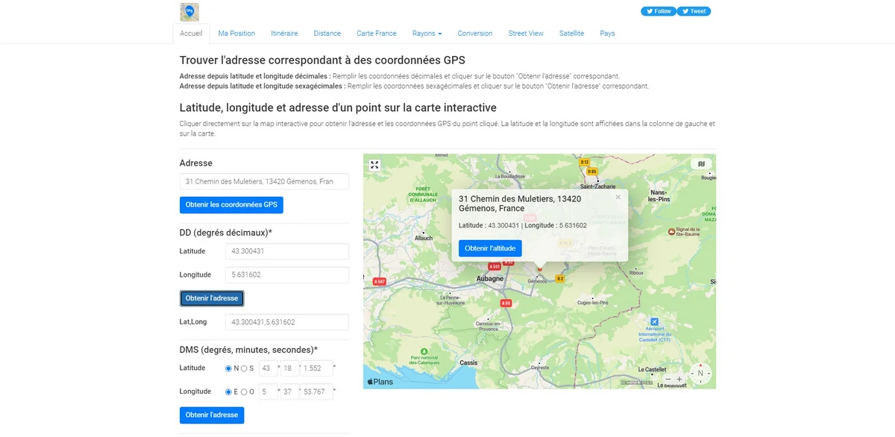Click the Twitter Follow button
The width and height of the screenshot is (895, 437).
tap(659, 11)
